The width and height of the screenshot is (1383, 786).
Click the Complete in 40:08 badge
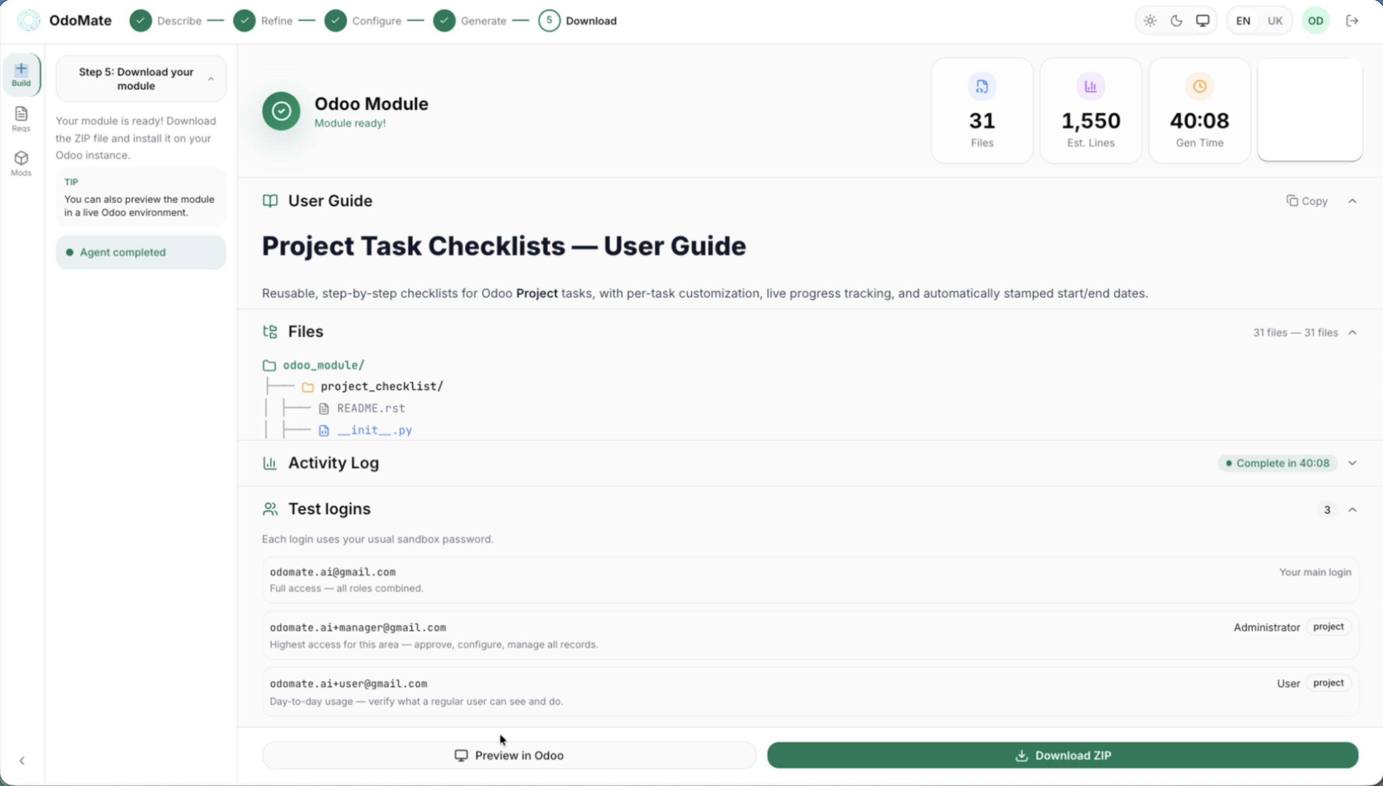point(1278,463)
